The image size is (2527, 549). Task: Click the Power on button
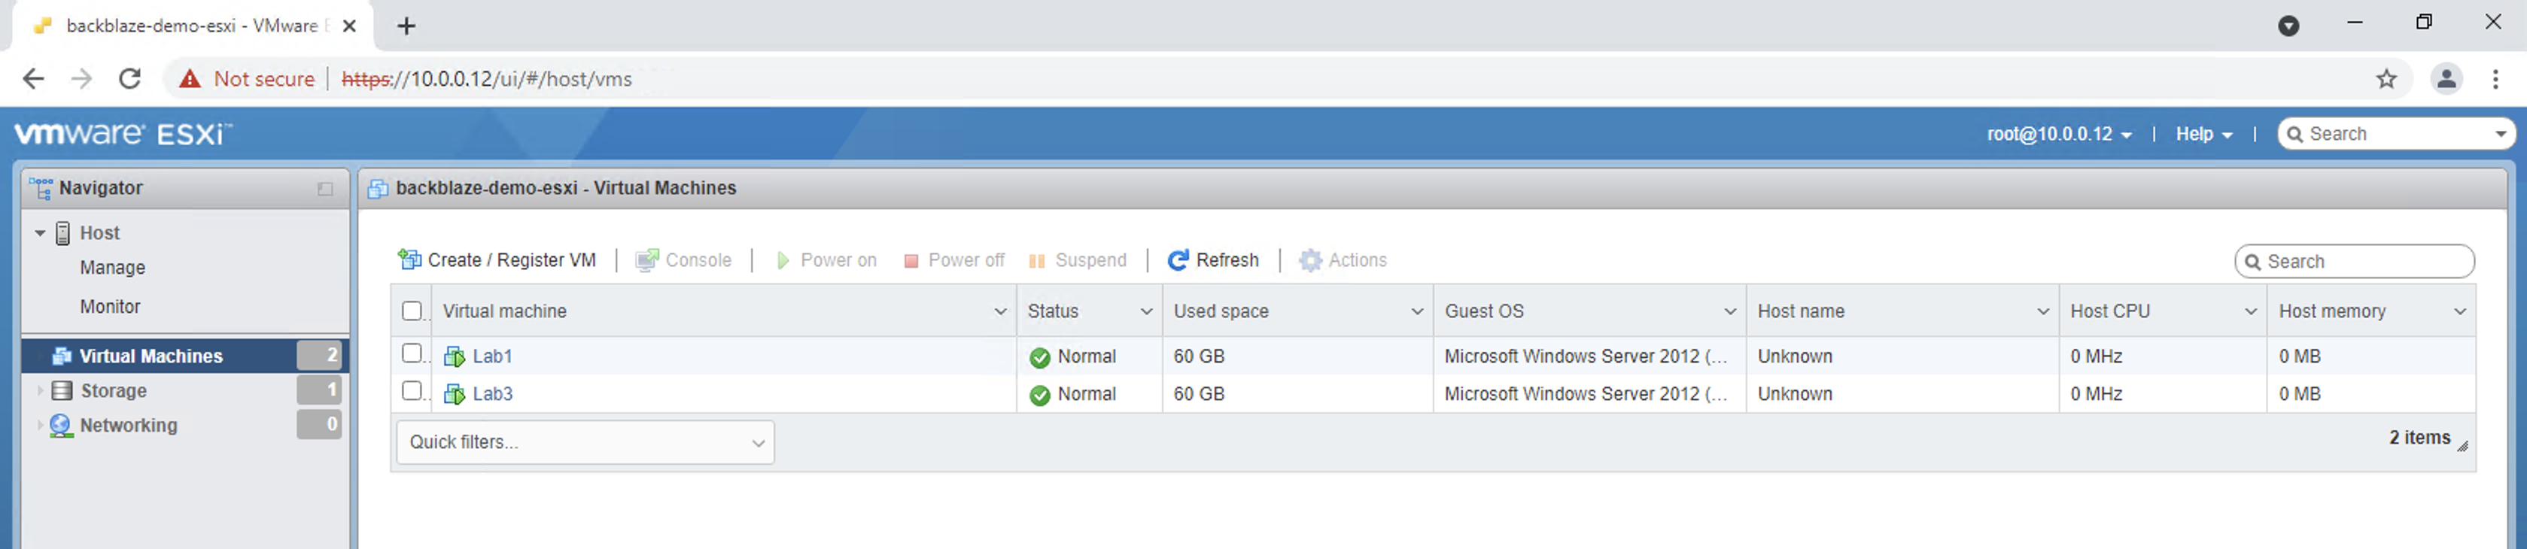826,259
